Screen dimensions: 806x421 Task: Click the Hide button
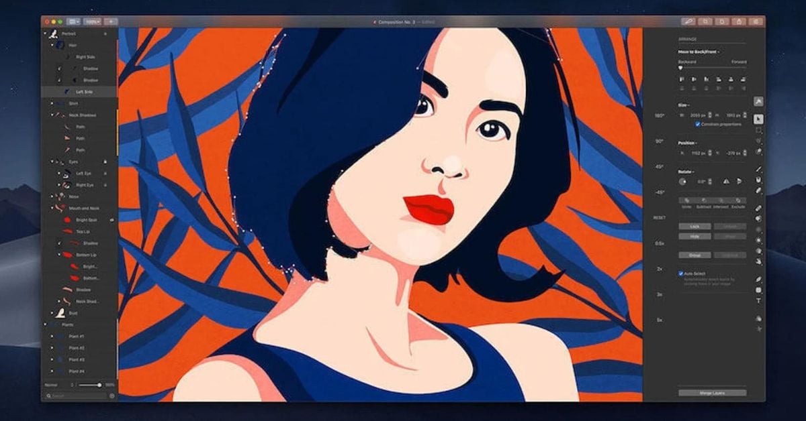click(x=695, y=236)
